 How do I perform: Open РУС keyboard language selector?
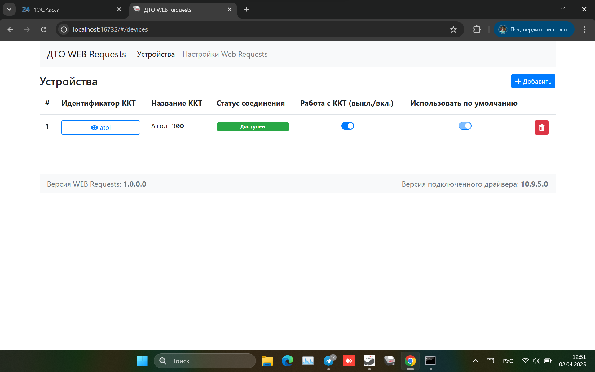[508, 361]
